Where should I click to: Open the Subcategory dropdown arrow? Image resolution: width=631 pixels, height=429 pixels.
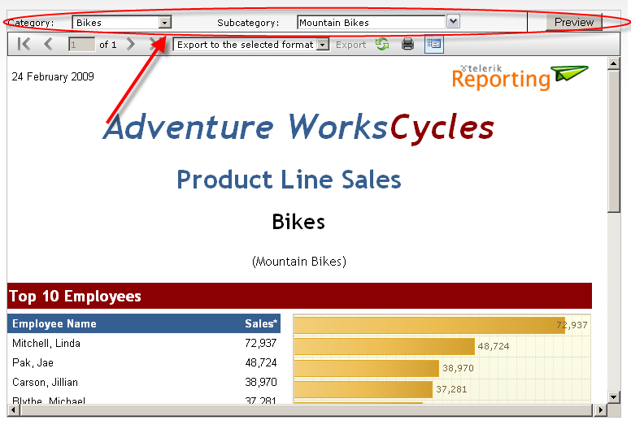[453, 21]
